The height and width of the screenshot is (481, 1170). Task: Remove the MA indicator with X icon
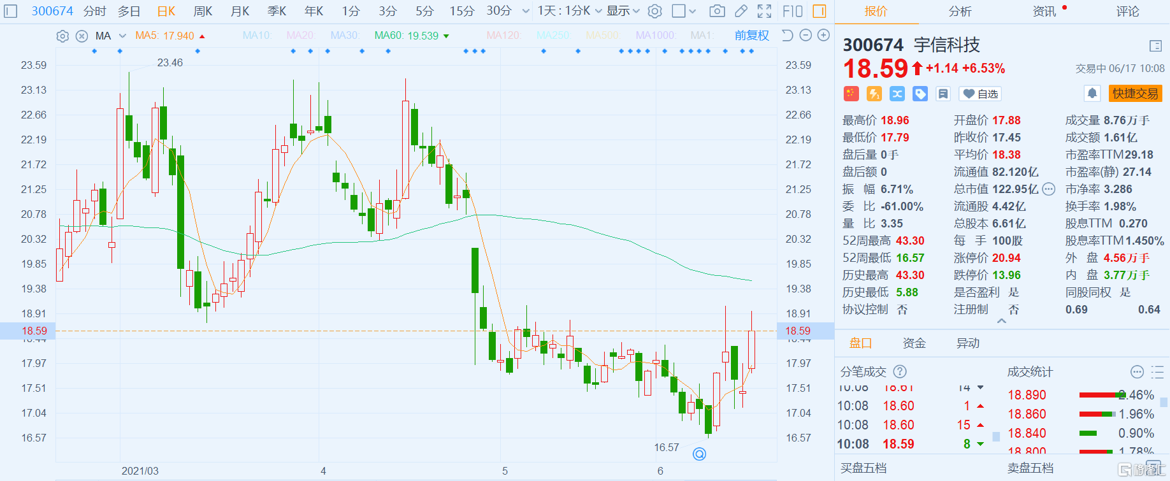tap(82, 36)
